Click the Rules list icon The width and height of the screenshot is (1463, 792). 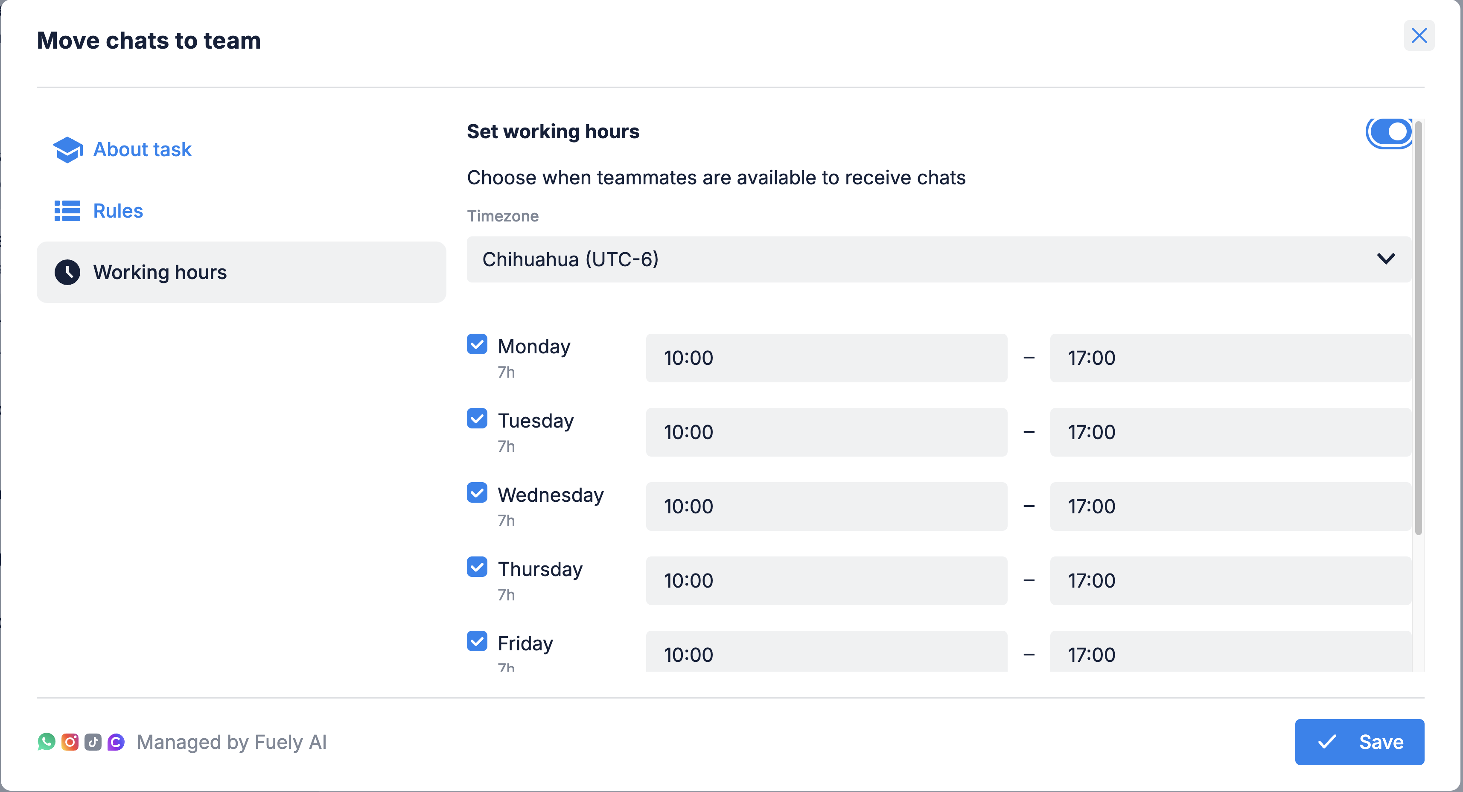click(67, 211)
